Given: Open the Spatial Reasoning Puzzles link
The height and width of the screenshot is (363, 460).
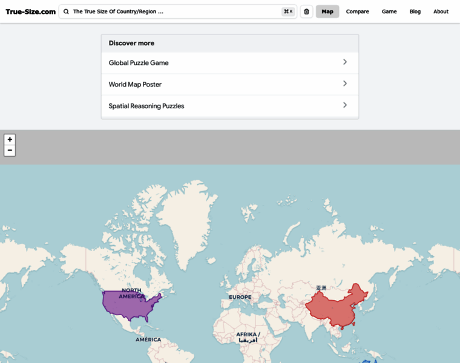Looking at the screenshot, I should [146, 106].
